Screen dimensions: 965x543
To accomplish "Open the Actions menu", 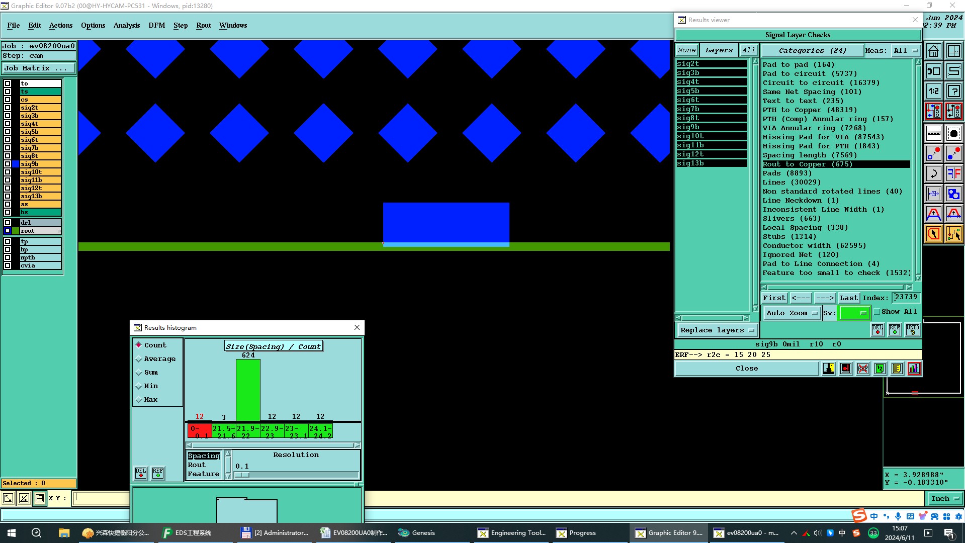I will point(61,25).
